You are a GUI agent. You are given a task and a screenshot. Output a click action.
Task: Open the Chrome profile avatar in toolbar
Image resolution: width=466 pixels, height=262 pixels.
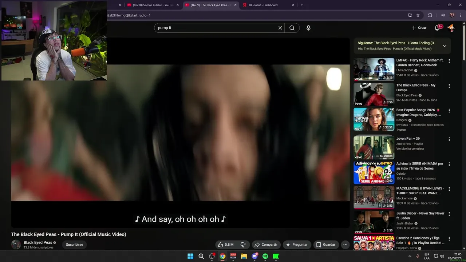452,15
